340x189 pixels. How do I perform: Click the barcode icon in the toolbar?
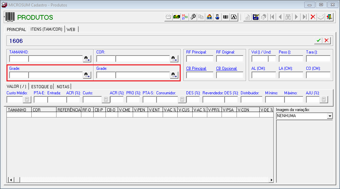tap(226, 17)
